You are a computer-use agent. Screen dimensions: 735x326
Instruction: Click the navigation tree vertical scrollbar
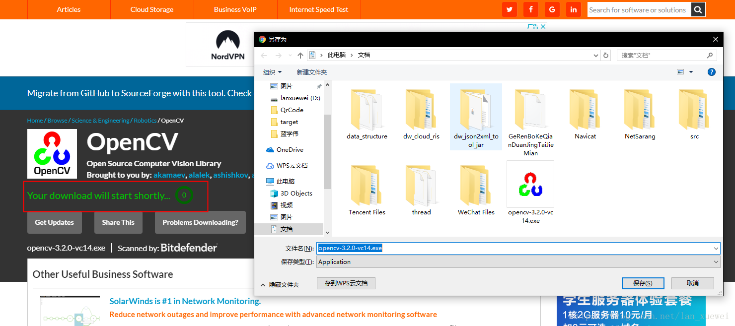click(327, 151)
